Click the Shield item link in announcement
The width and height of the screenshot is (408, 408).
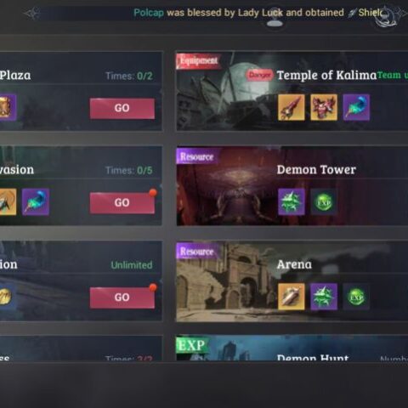tap(366, 13)
